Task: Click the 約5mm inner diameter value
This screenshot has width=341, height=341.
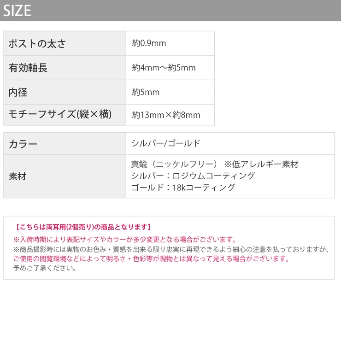Action: point(146,92)
